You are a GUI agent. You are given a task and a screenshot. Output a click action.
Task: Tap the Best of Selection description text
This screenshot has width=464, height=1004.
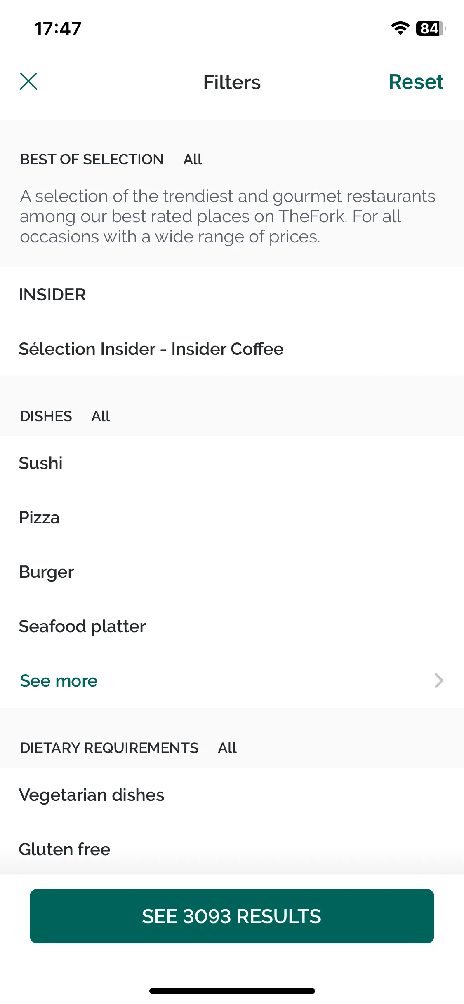click(x=228, y=216)
